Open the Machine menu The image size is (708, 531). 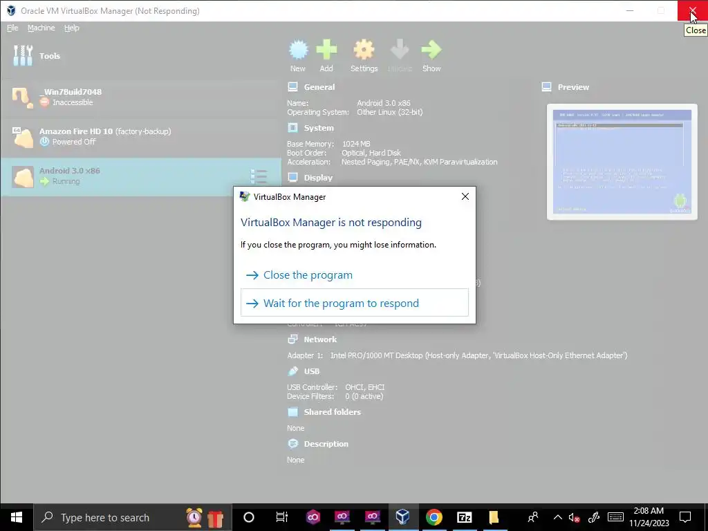[x=41, y=28]
